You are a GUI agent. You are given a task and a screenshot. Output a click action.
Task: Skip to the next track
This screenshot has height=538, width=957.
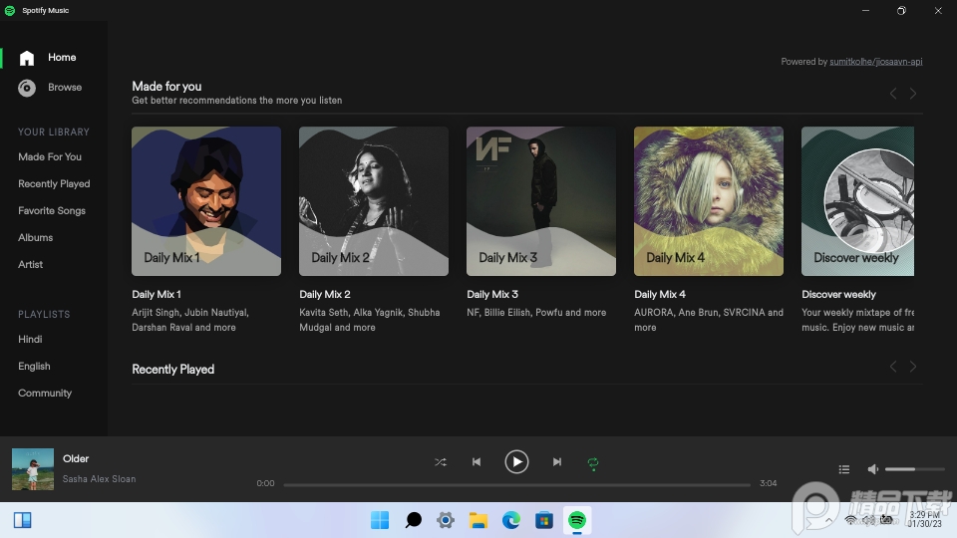pos(557,462)
